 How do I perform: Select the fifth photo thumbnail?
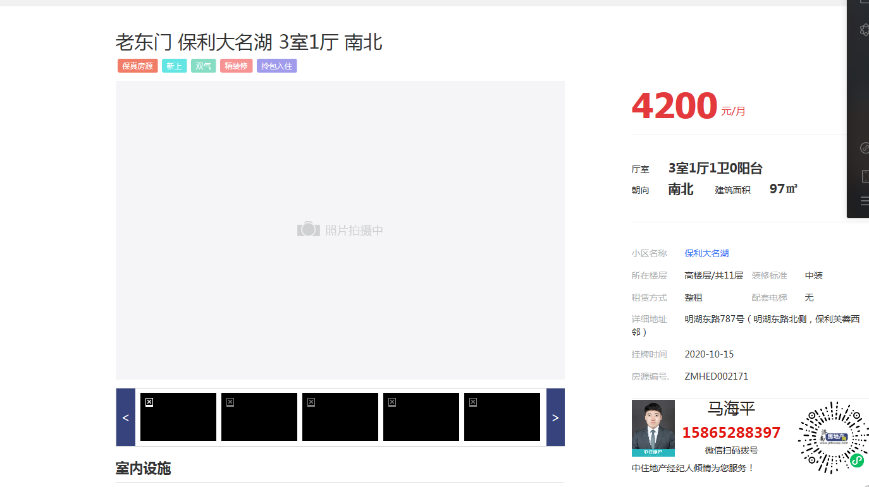[x=502, y=417]
